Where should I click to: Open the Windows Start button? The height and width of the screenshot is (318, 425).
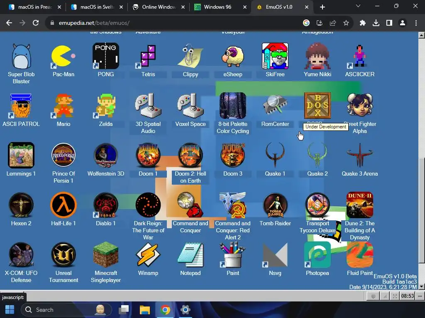point(10,310)
